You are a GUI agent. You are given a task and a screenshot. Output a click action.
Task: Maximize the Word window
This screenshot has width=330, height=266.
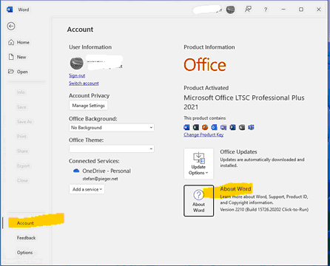tap(301, 10)
